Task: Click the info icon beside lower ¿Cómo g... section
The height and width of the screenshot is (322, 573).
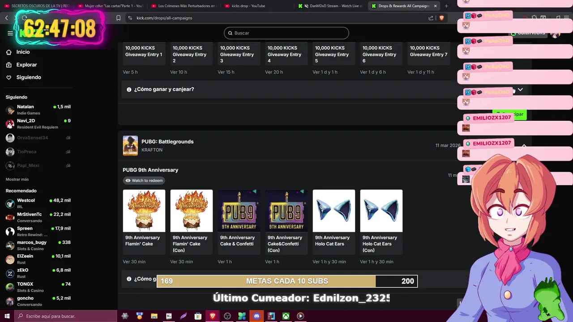Action: pos(129,279)
